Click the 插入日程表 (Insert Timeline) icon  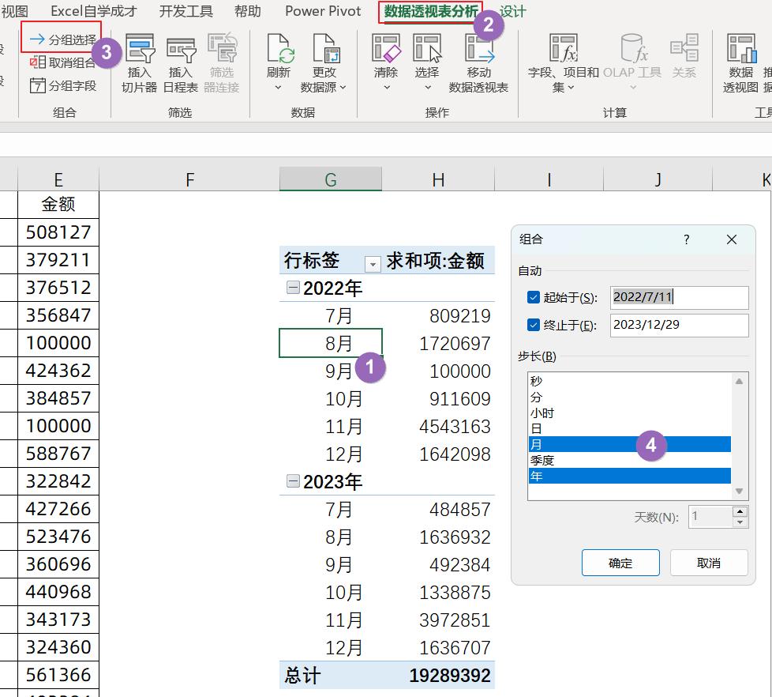[181, 50]
